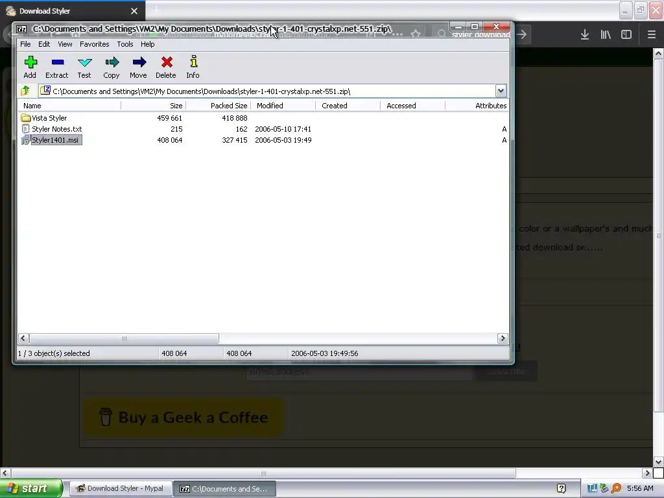Click the Extract toolbar icon
The width and height of the screenshot is (664, 498).
tap(58, 62)
